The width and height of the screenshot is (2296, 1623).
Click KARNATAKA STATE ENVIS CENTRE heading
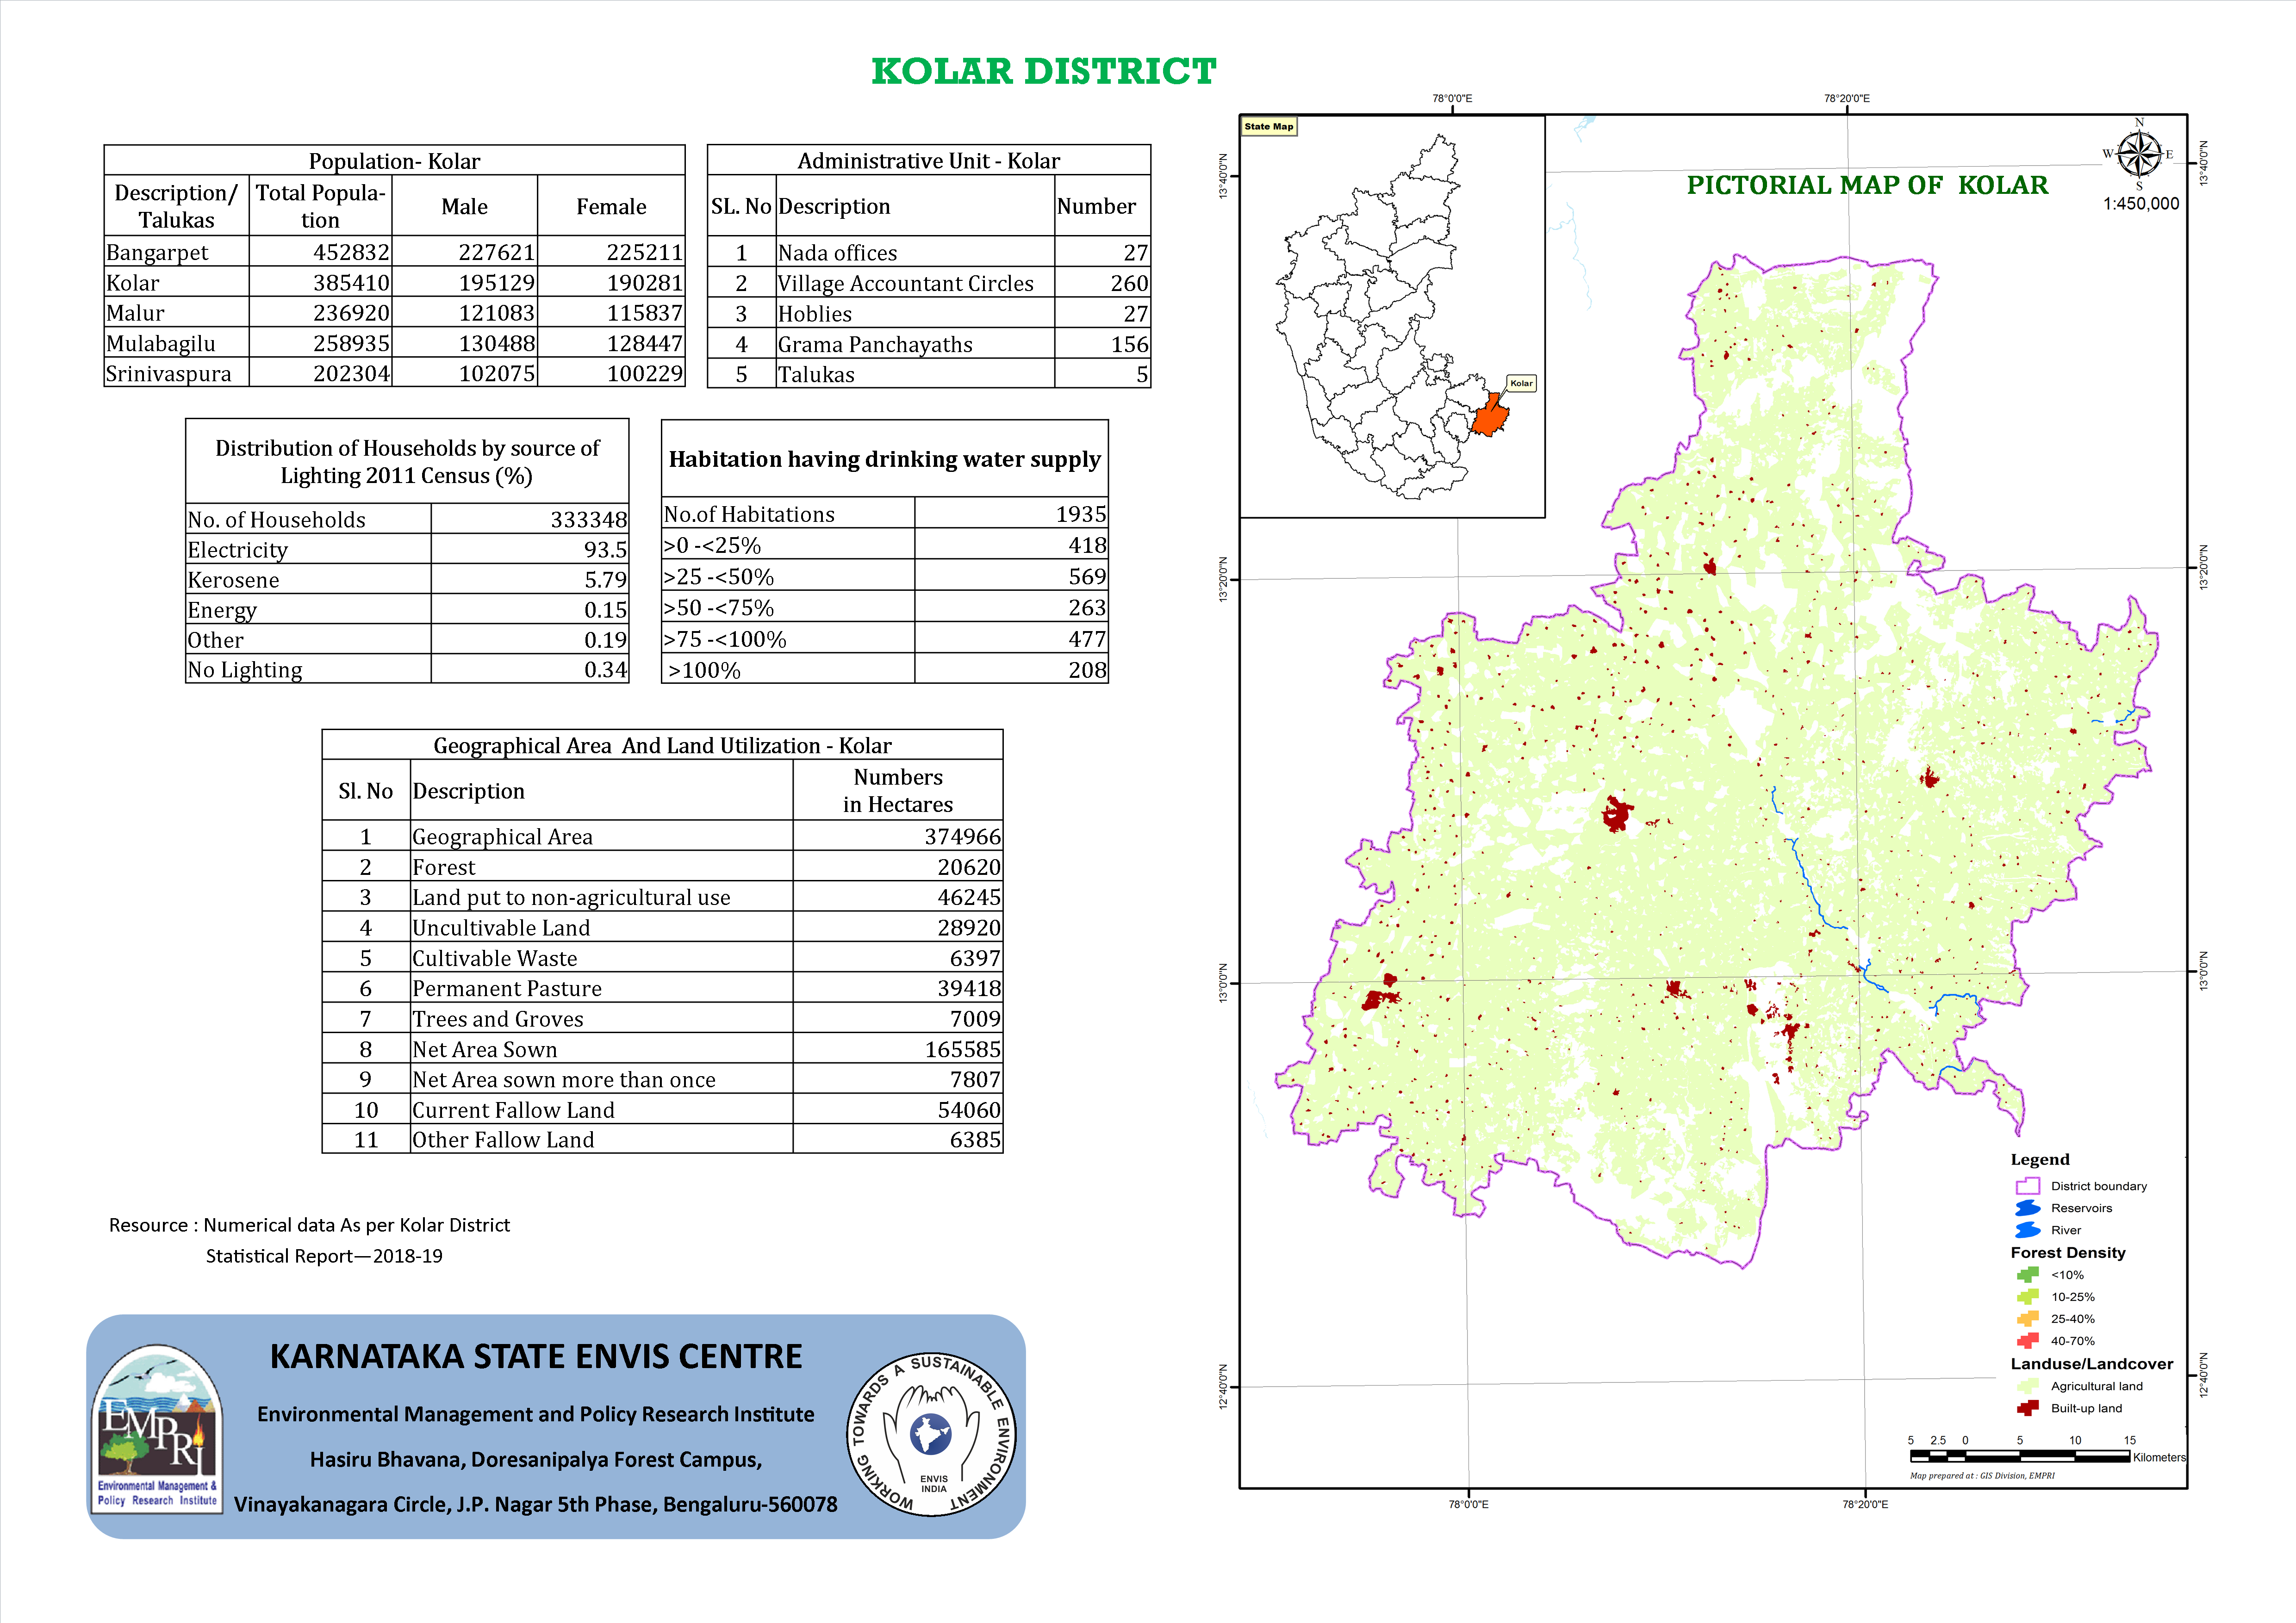click(536, 1356)
